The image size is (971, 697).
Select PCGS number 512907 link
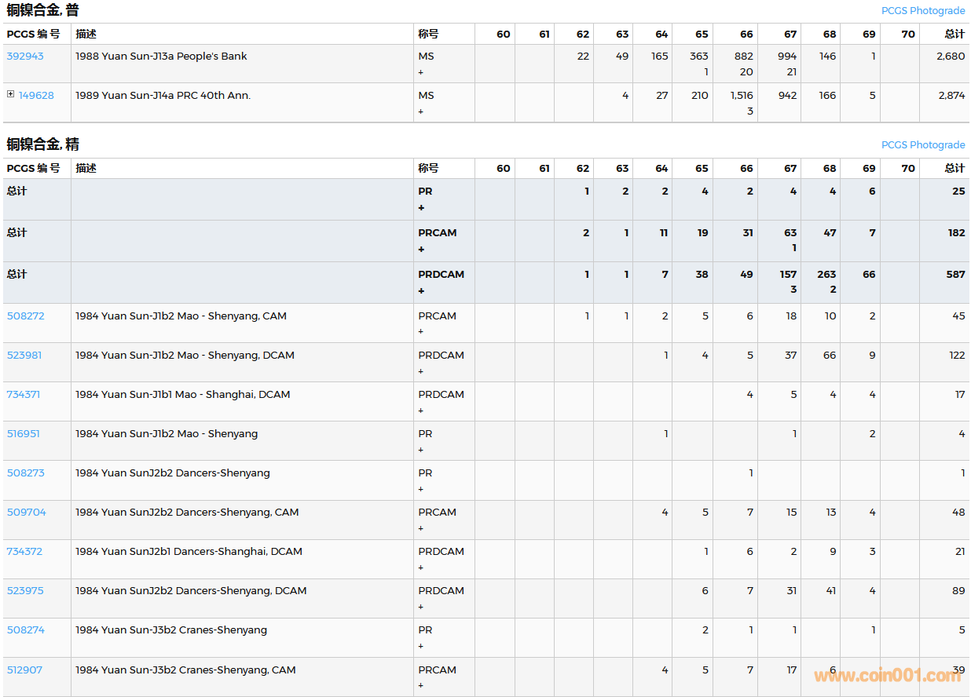click(x=24, y=670)
